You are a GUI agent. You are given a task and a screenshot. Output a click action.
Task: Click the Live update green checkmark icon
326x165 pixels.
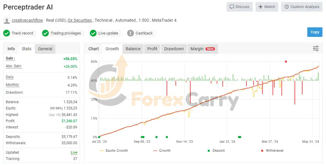(x=93, y=33)
